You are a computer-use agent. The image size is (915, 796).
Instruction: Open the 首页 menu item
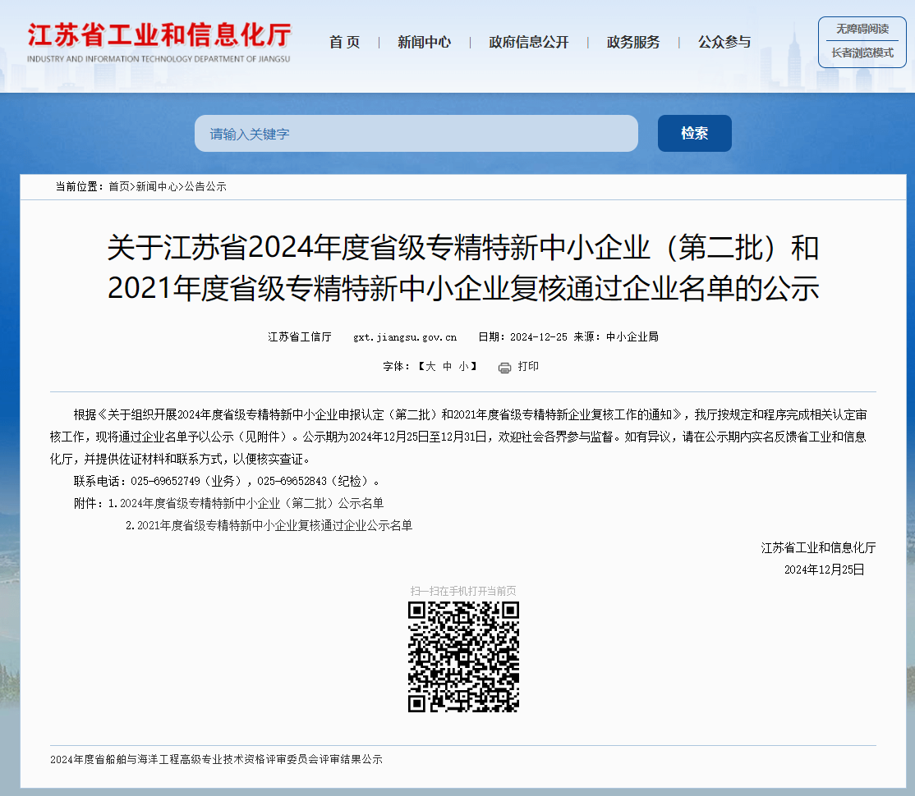coord(343,43)
